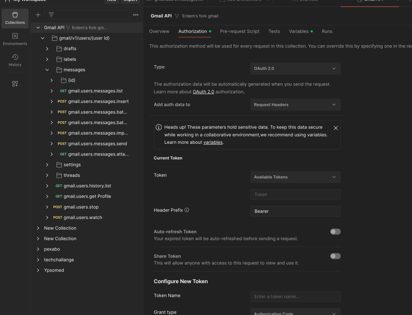Expand the settings folder
Screen dimensions: 412x315
click(47, 165)
